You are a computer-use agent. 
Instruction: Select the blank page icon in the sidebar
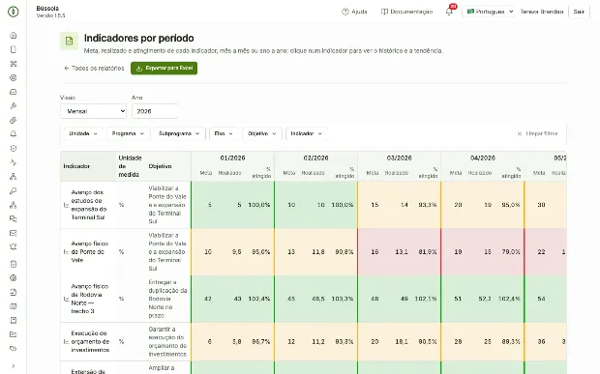tap(13, 49)
